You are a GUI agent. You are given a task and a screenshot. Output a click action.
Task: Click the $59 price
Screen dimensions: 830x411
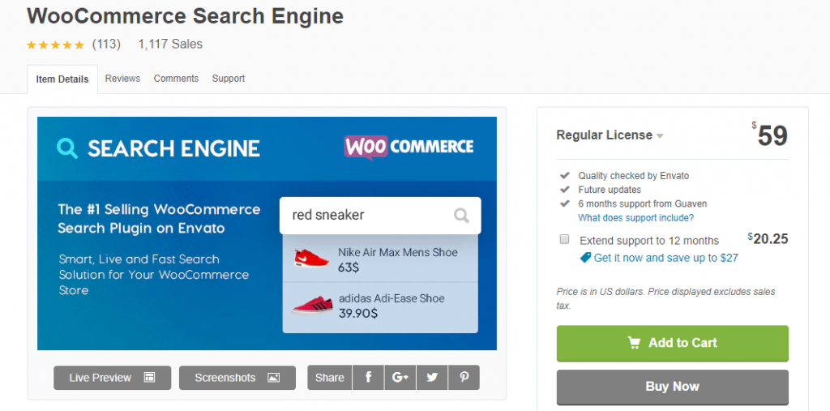[770, 135]
